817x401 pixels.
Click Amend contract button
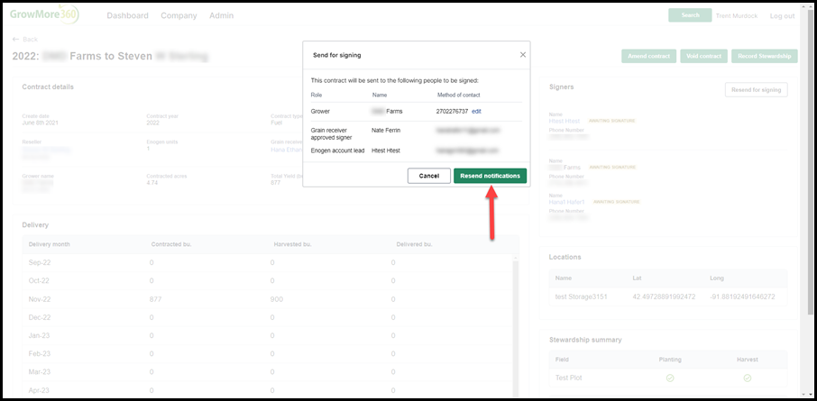[648, 56]
